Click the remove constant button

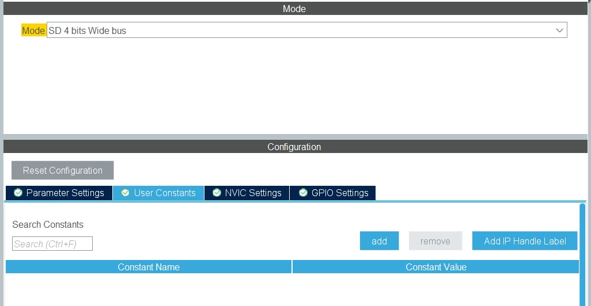point(435,241)
